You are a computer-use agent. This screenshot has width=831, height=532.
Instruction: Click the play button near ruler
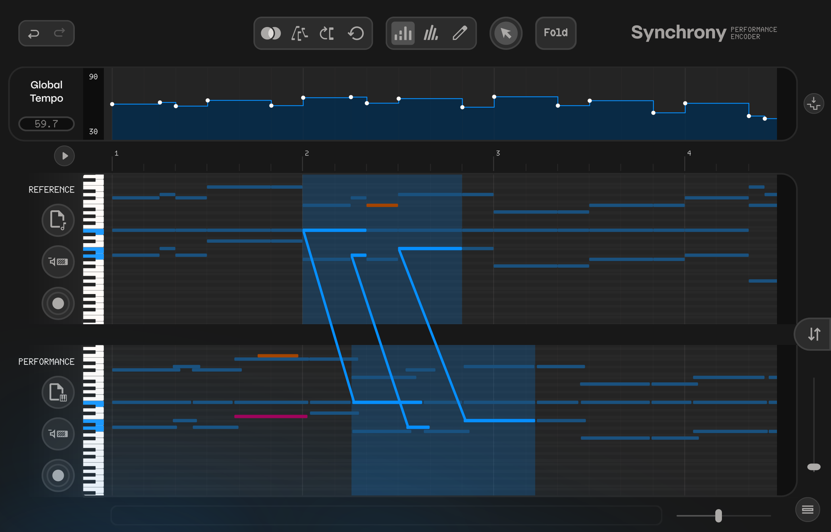point(64,156)
